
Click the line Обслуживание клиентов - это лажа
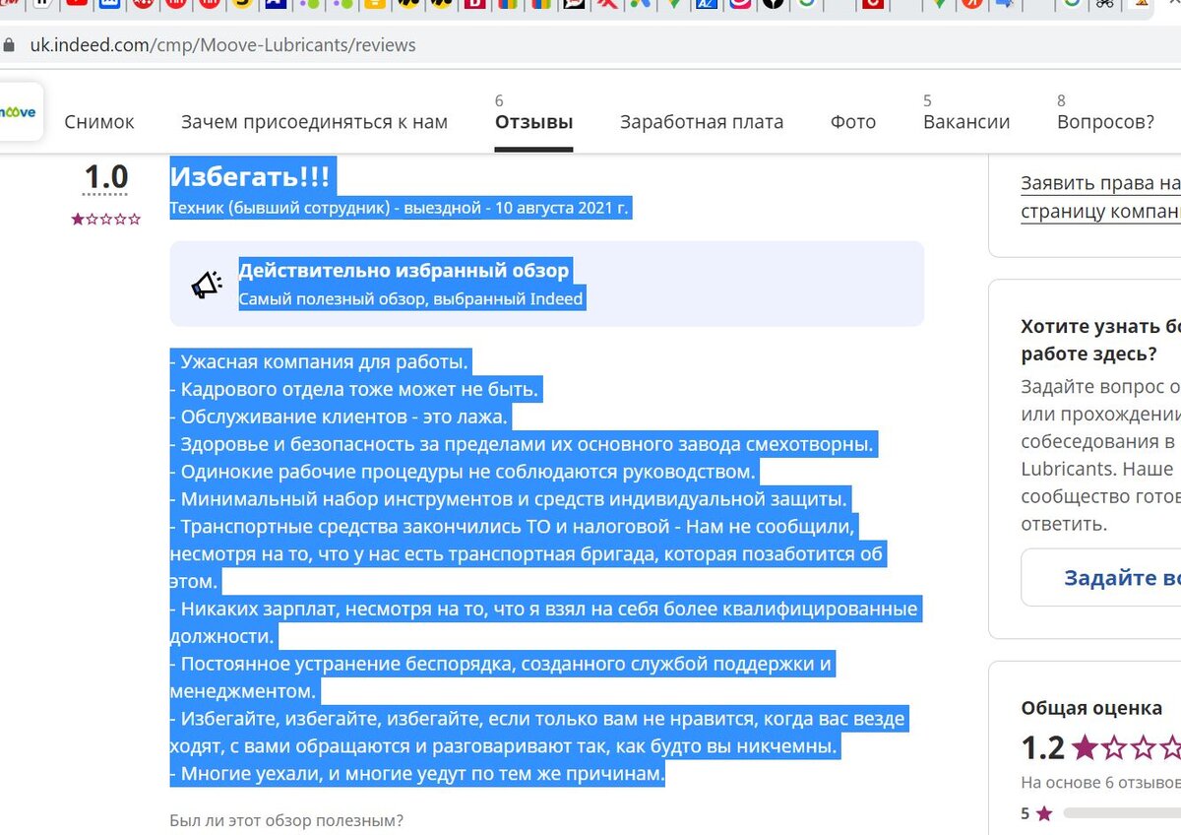[x=341, y=417]
